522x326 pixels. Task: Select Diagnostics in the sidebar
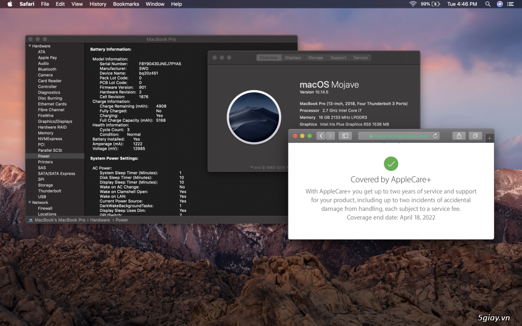tap(49, 93)
